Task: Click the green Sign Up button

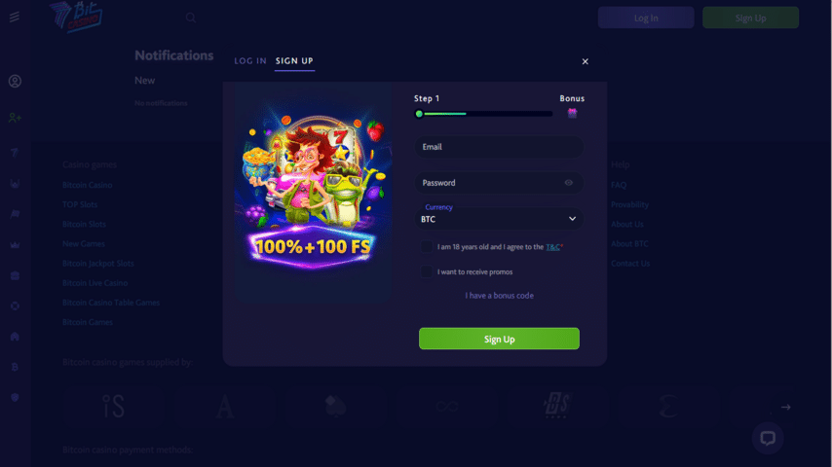Action: [499, 339]
